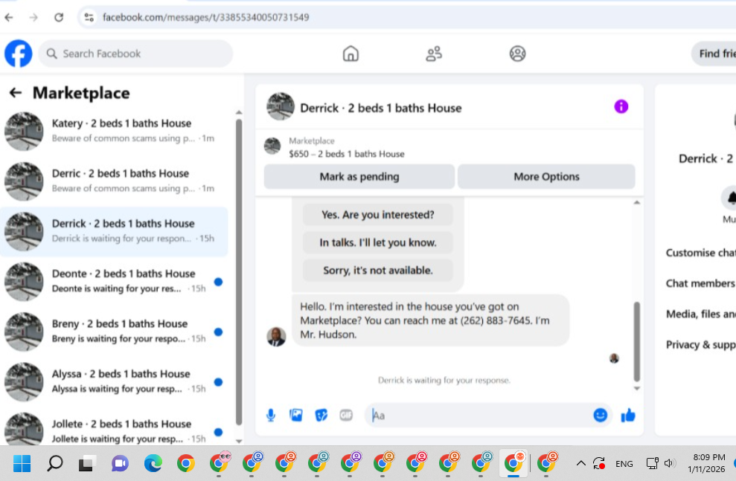Choose quick reply 'In talks. I'll let you know.'
736x481 pixels.
(378, 242)
